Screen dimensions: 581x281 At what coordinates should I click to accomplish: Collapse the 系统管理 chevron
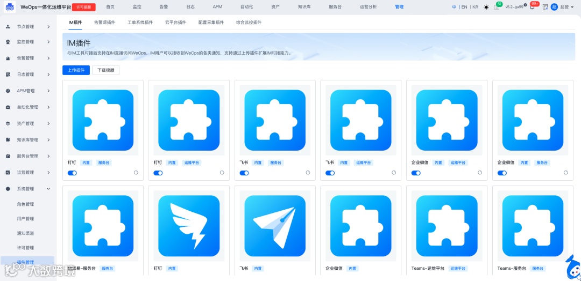[x=48, y=189]
